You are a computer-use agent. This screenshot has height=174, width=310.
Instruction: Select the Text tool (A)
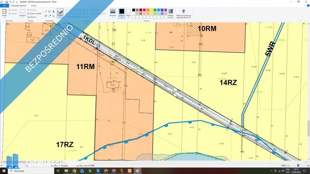click(54, 11)
